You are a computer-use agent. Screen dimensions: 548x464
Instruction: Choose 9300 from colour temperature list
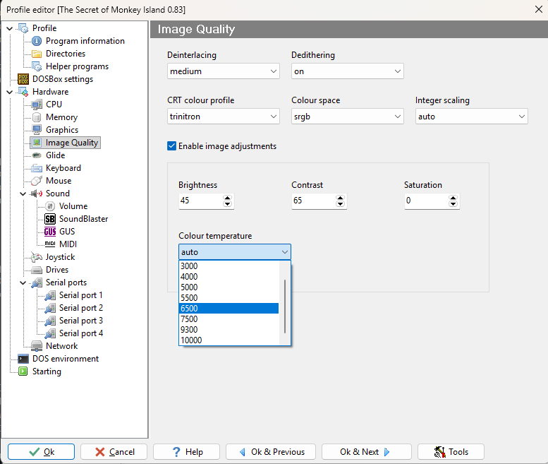[229, 330]
